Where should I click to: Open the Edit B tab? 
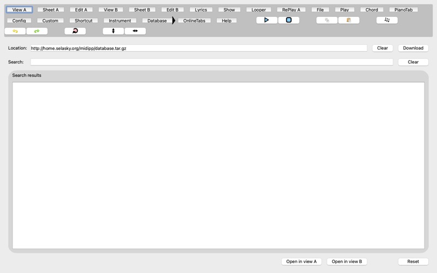[x=173, y=10]
